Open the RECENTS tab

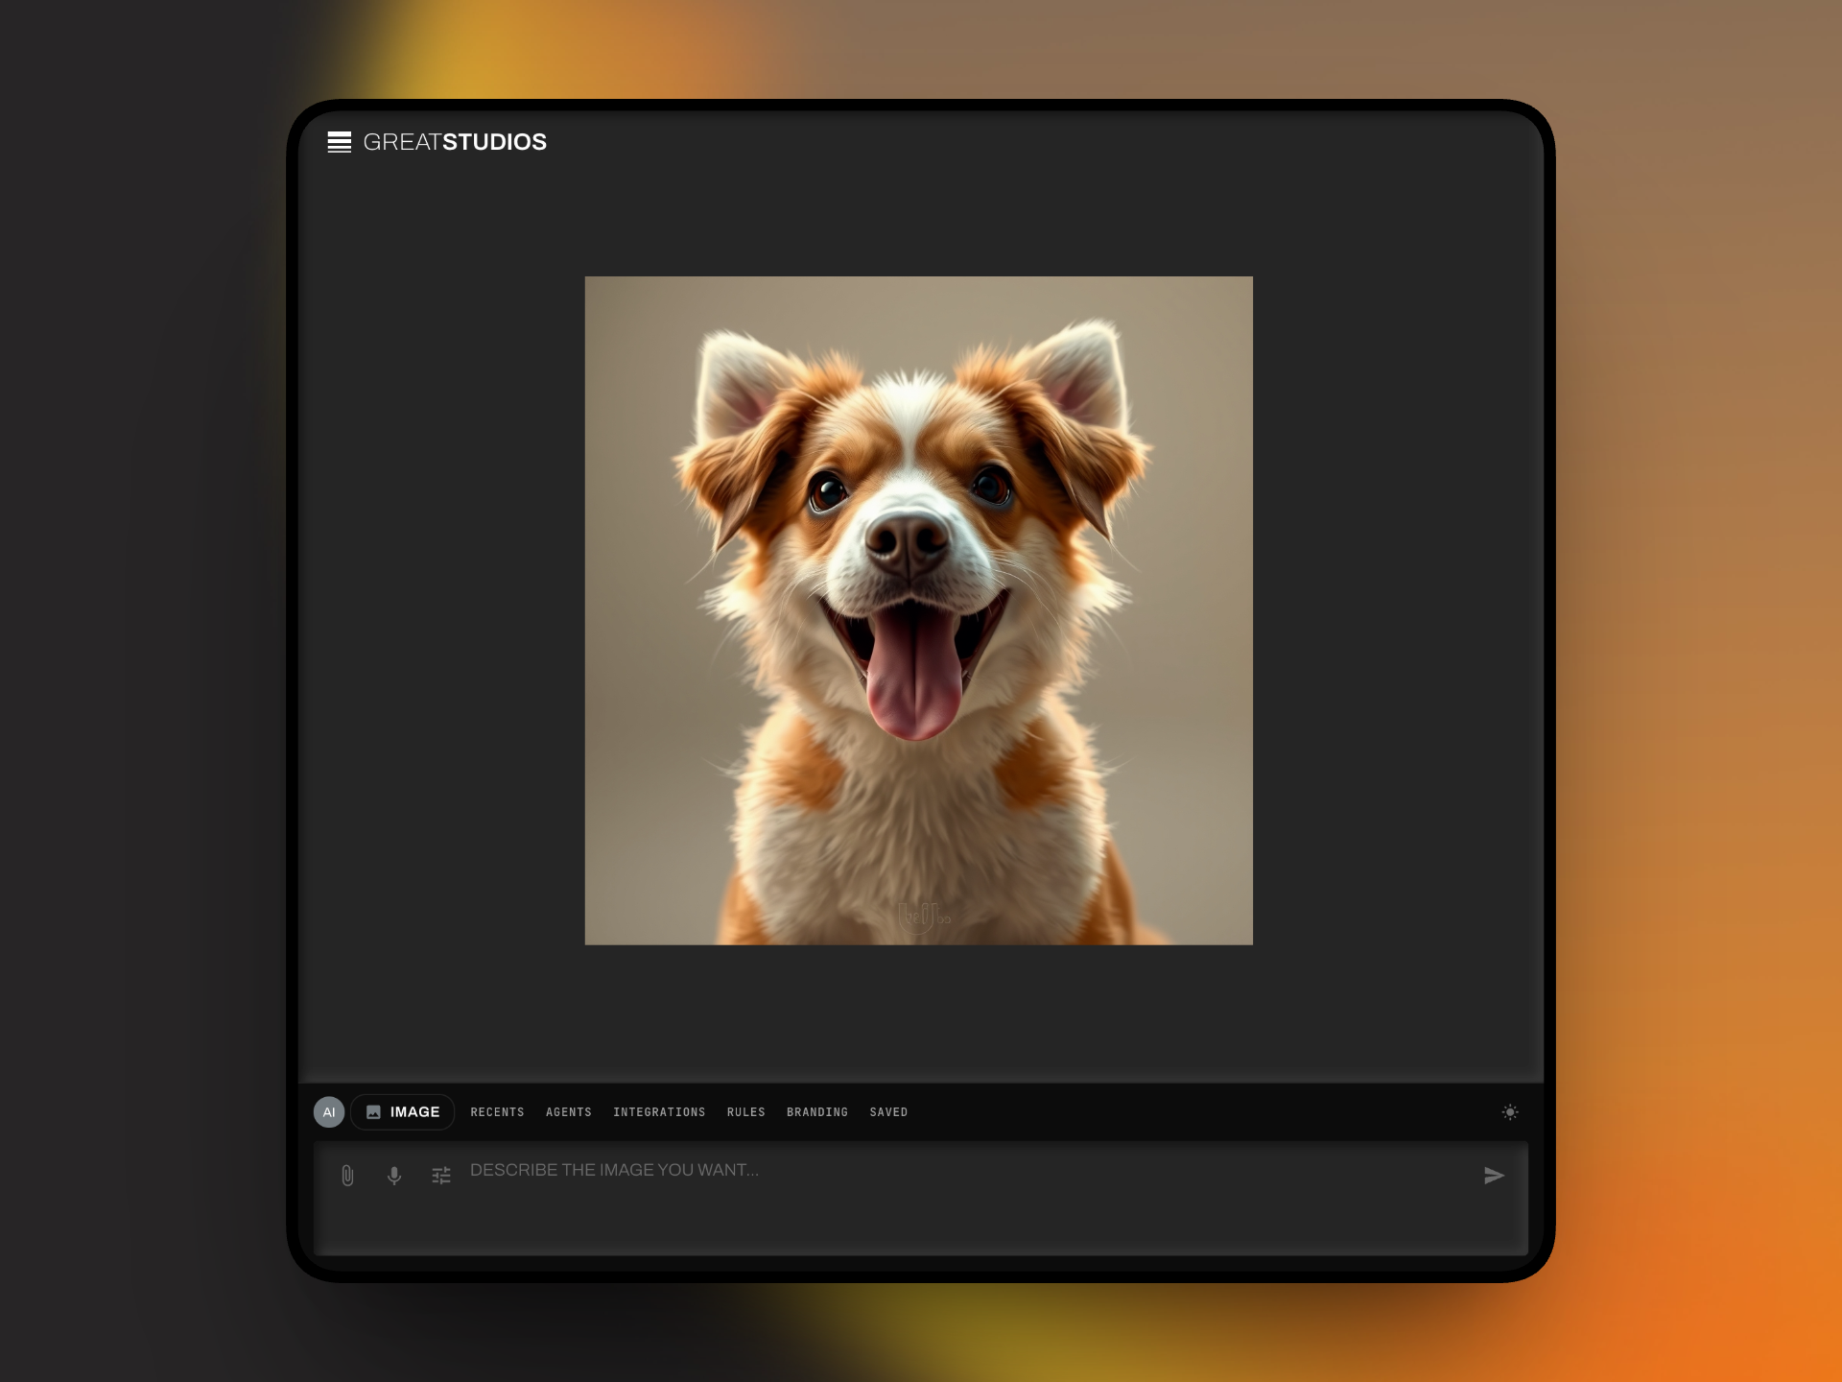pos(497,1112)
